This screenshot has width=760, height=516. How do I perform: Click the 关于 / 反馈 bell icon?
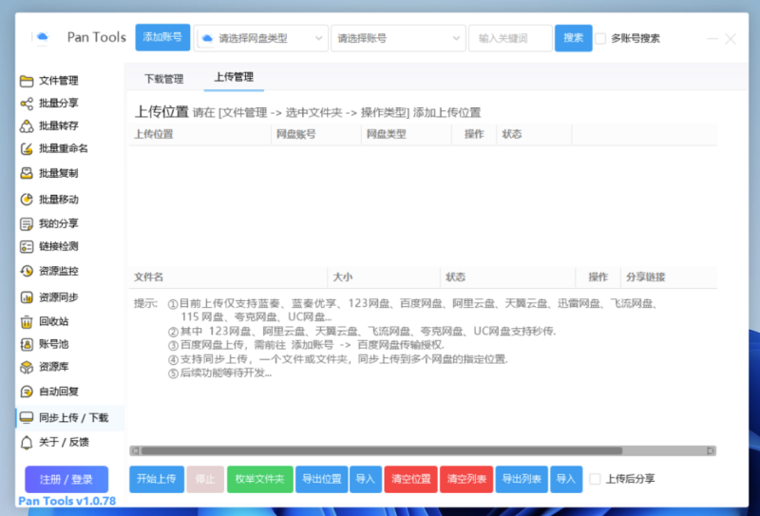click(x=27, y=442)
